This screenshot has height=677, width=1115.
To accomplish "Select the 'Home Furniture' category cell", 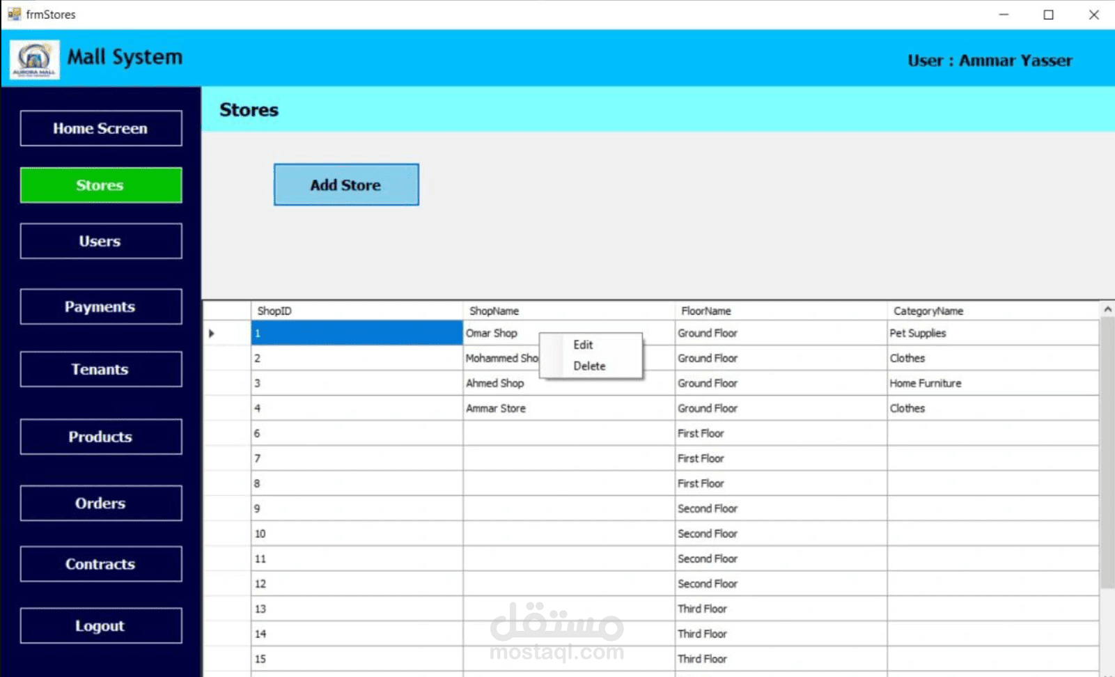I will click(993, 383).
